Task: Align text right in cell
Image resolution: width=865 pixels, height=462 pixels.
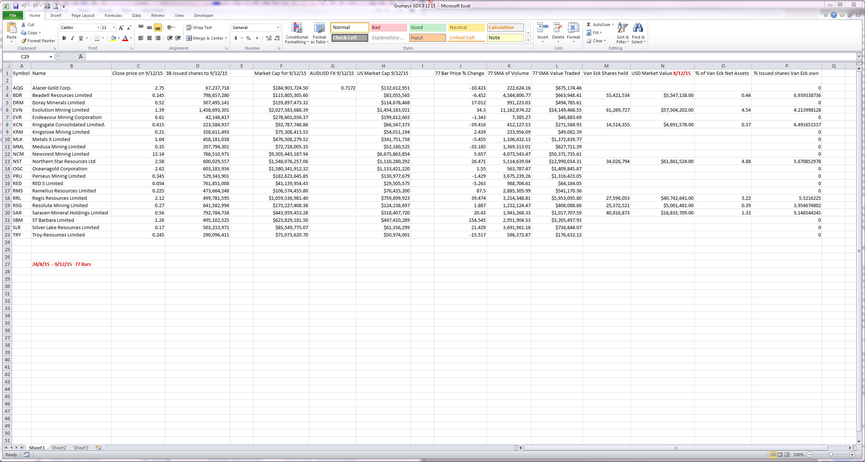Action: click(158, 38)
